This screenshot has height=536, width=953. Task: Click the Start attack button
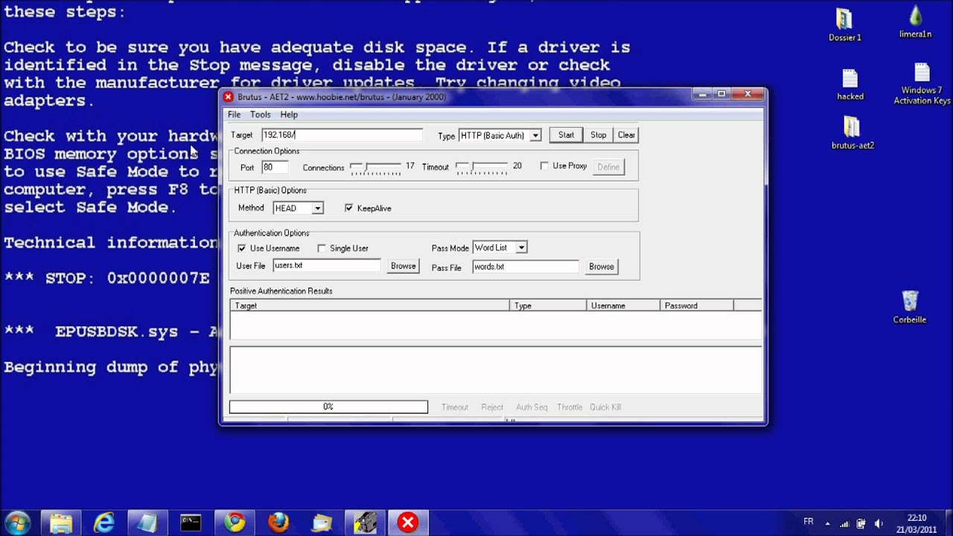[x=566, y=135]
